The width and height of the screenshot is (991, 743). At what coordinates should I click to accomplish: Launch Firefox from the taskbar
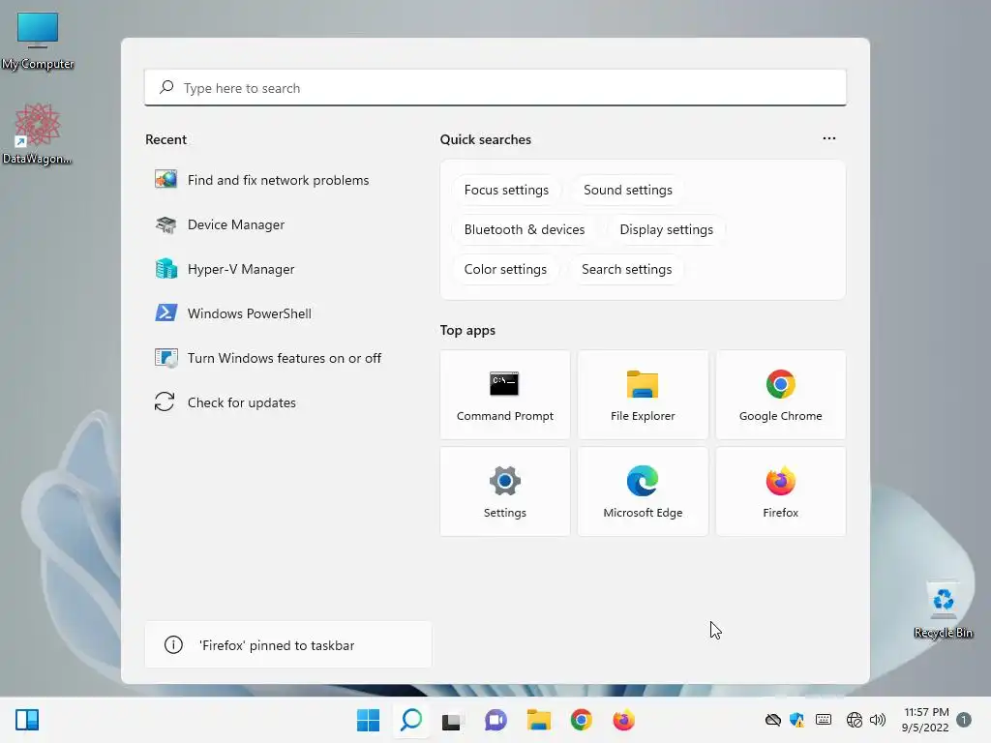click(x=623, y=720)
